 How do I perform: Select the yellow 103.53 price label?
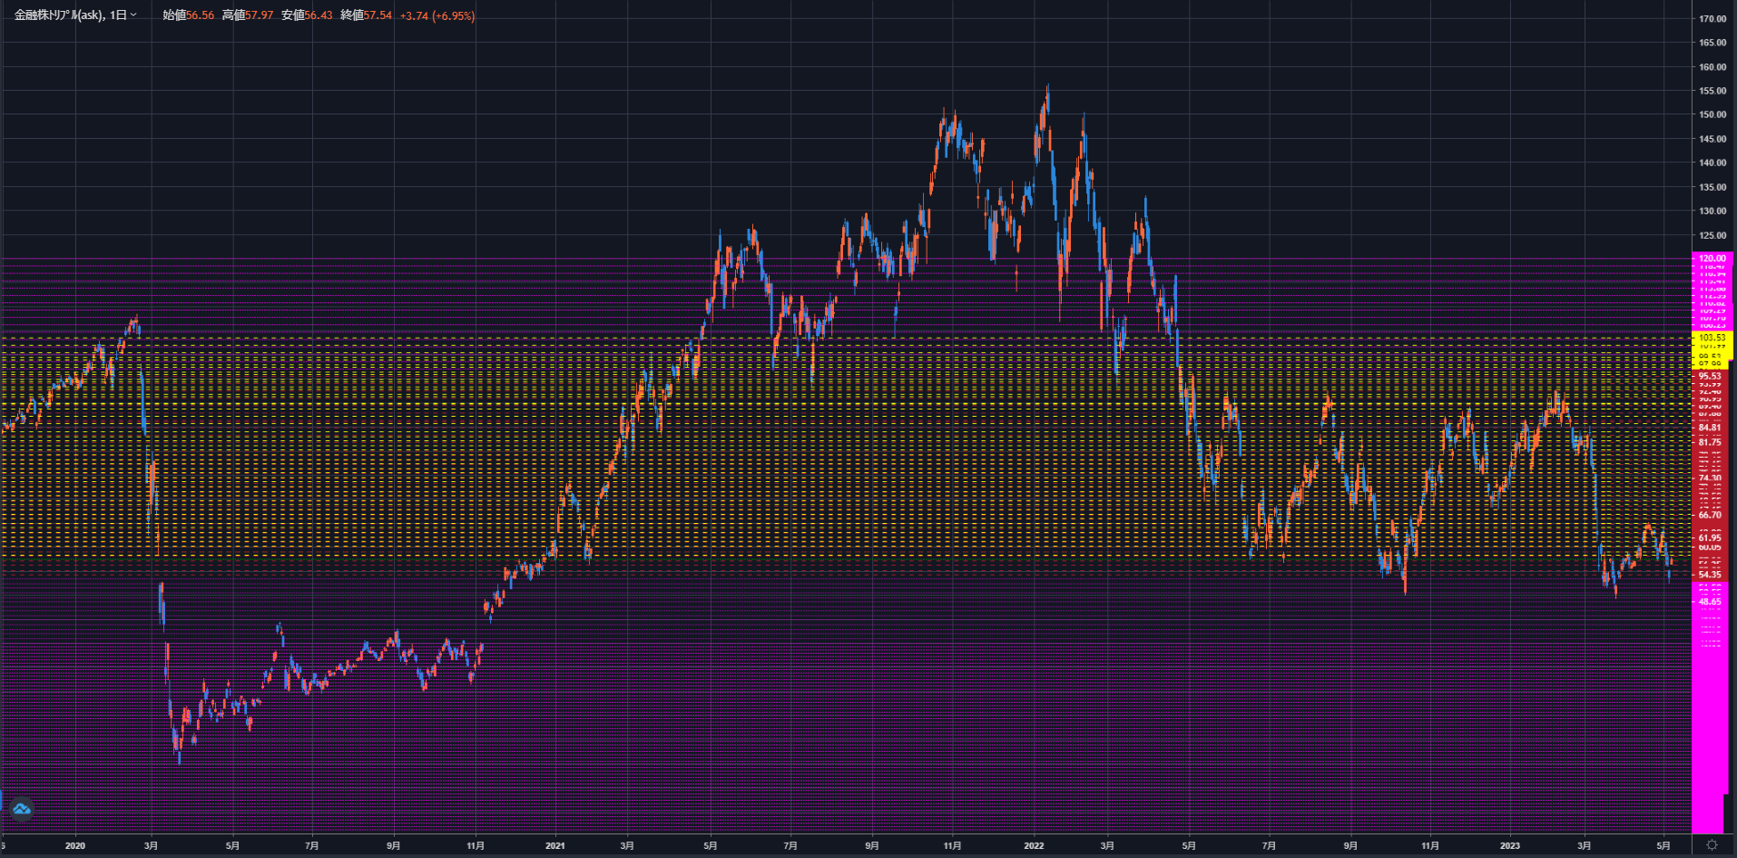pyautogui.click(x=1712, y=338)
